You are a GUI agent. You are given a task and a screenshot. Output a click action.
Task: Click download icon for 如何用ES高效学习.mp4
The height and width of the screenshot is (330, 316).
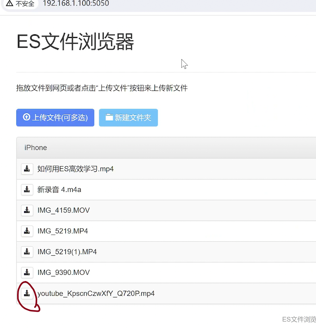click(27, 169)
